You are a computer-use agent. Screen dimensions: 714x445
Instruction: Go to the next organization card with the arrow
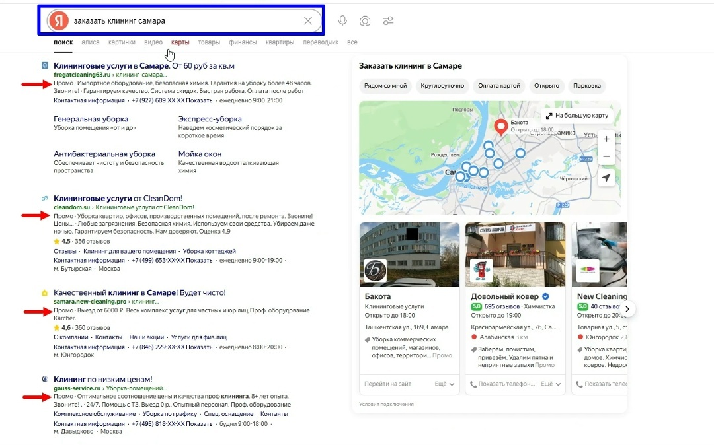point(627,309)
